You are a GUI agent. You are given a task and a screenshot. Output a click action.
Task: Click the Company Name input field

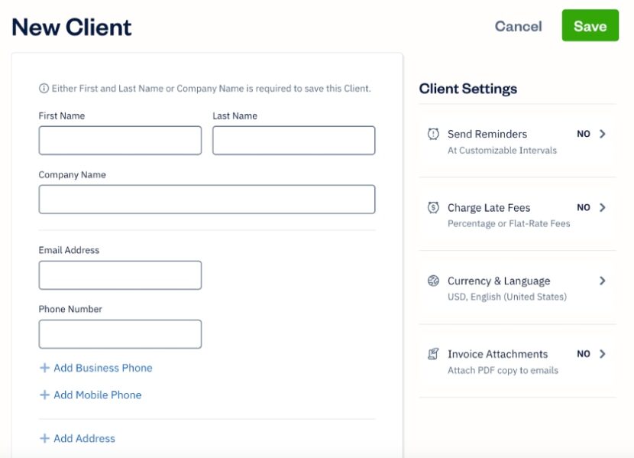pos(206,198)
